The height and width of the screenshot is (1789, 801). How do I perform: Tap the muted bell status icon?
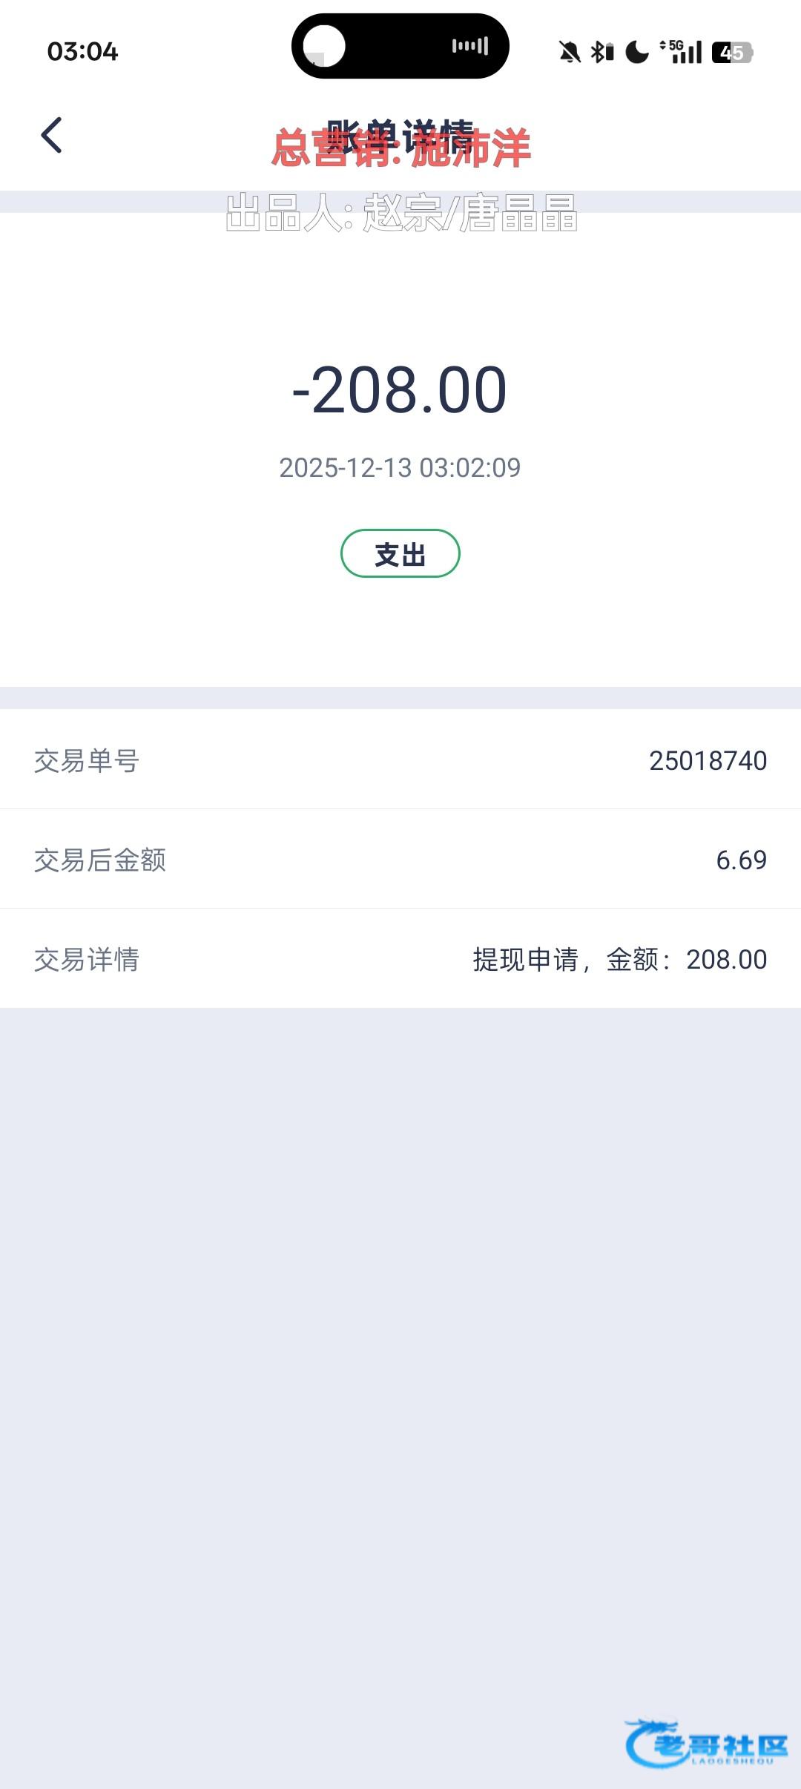(570, 52)
